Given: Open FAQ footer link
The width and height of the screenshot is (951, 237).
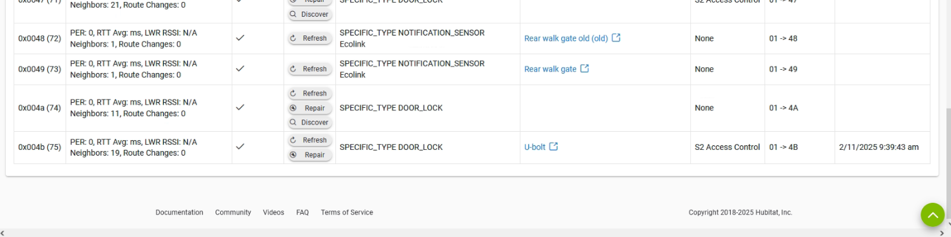Looking at the screenshot, I should click(302, 212).
